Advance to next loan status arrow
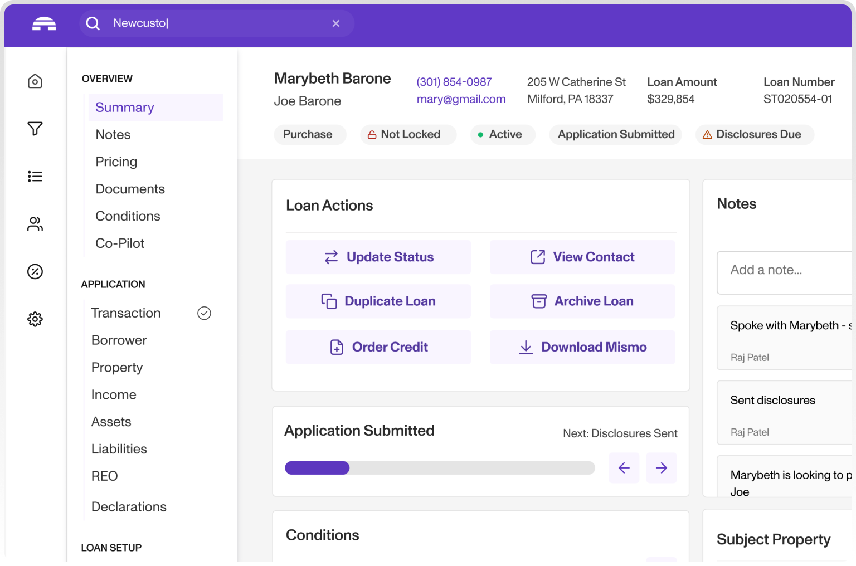This screenshot has width=856, height=566. coord(661,468)
